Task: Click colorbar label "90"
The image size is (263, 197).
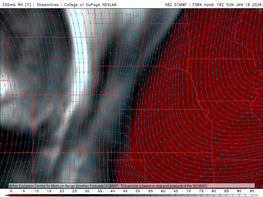Action: click(x=239, y=191)
